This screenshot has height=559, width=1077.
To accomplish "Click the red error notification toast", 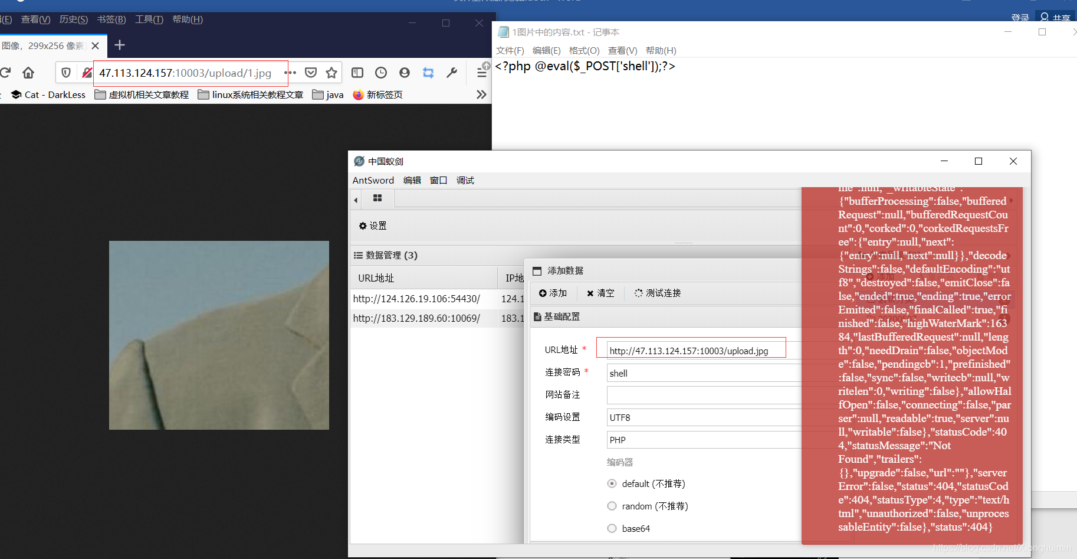I will [912, 365].
